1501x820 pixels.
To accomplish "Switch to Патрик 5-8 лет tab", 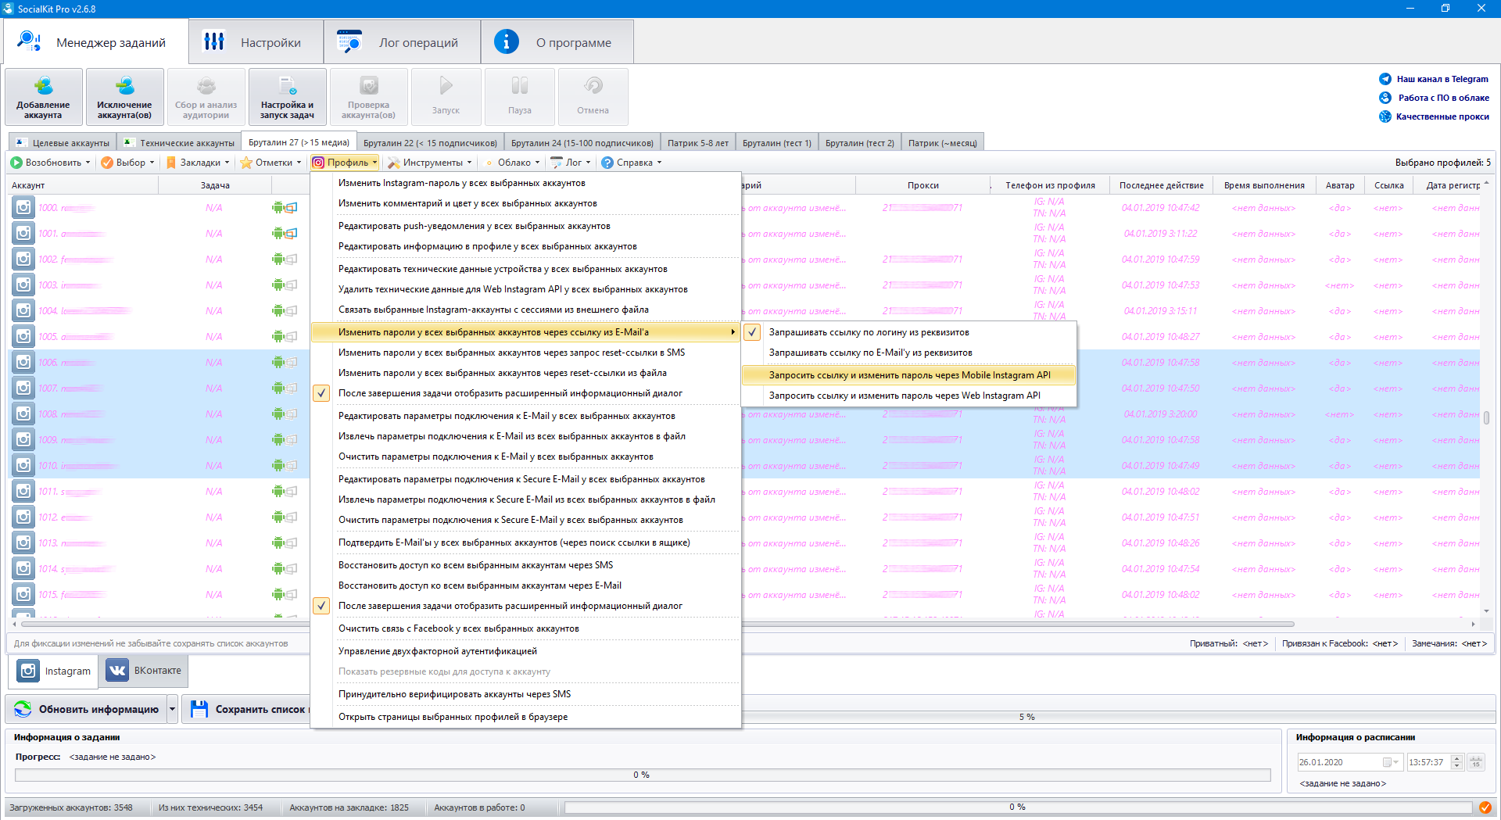I will 697,143.
